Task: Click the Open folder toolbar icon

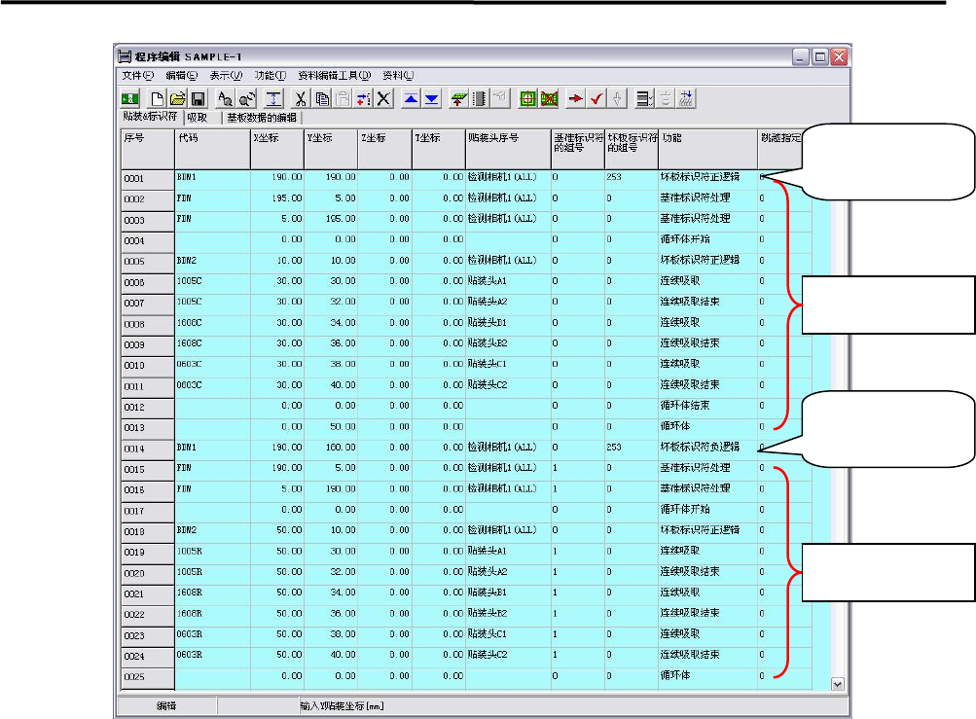Action: [178, 98]
